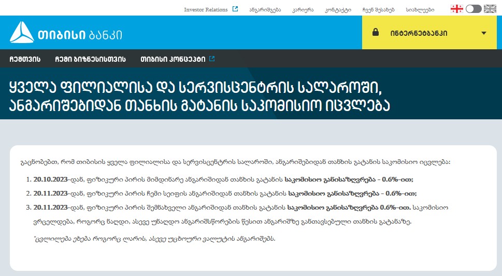Select the UK flag icon
502x276 pixels.
click(x=490, y=9)
